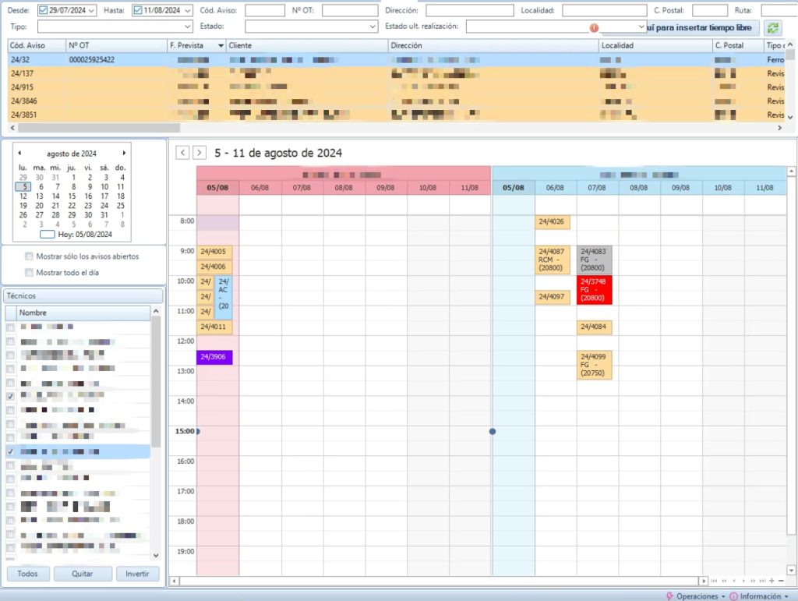Toggle 'Mostrar todo el día' checkbox

(x=29, y=273)
